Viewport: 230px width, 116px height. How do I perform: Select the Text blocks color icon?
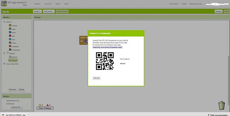[10, 36]
